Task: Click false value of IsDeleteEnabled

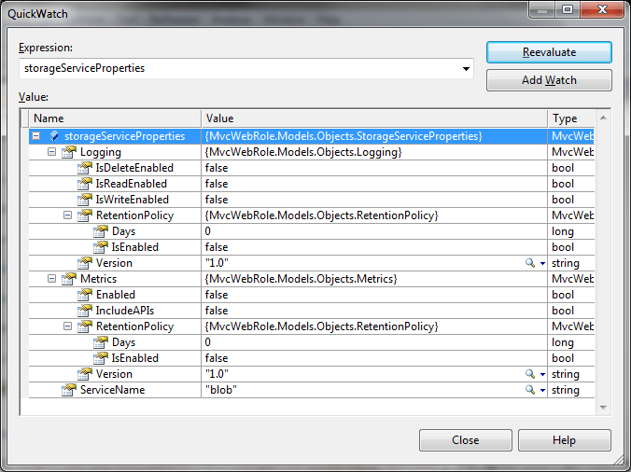Action: (217, 168)
